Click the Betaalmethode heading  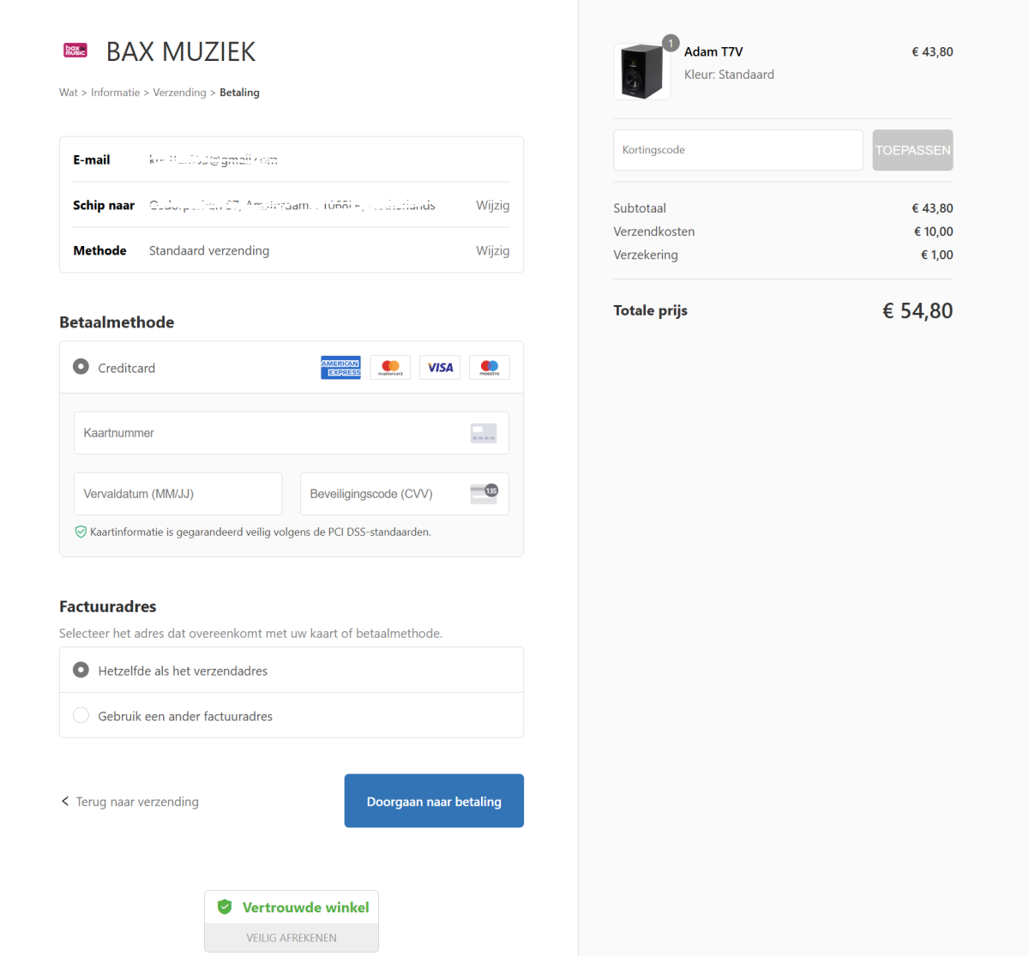tap(117, 322)
